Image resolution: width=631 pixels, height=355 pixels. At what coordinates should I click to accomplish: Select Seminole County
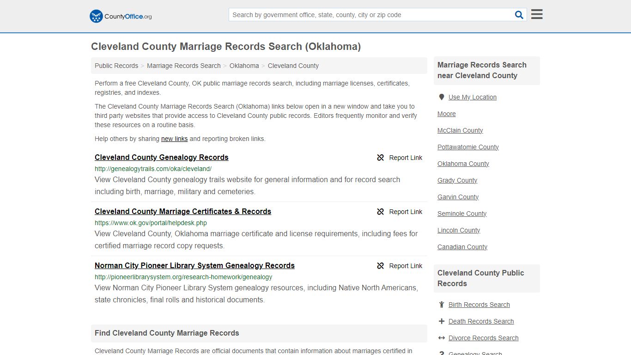462,214
